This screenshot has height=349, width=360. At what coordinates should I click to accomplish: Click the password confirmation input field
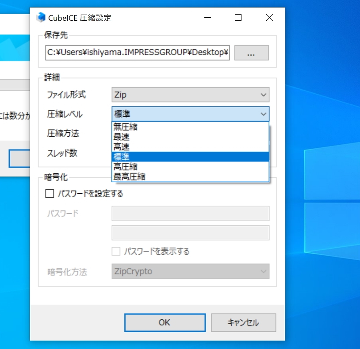pyautogui.click(x=190, y=233)
